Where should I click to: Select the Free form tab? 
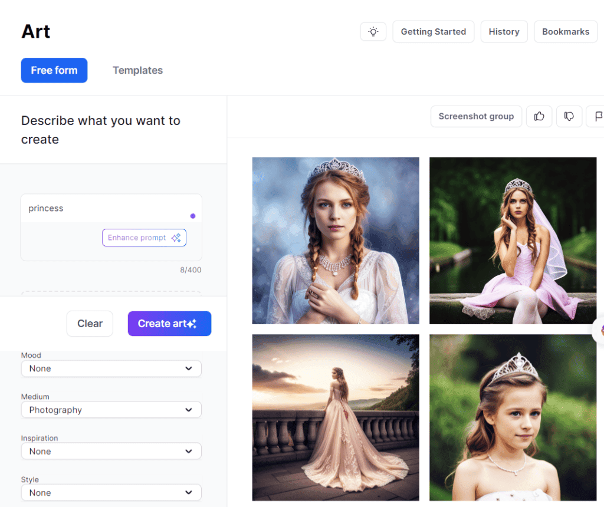[54, 70]
